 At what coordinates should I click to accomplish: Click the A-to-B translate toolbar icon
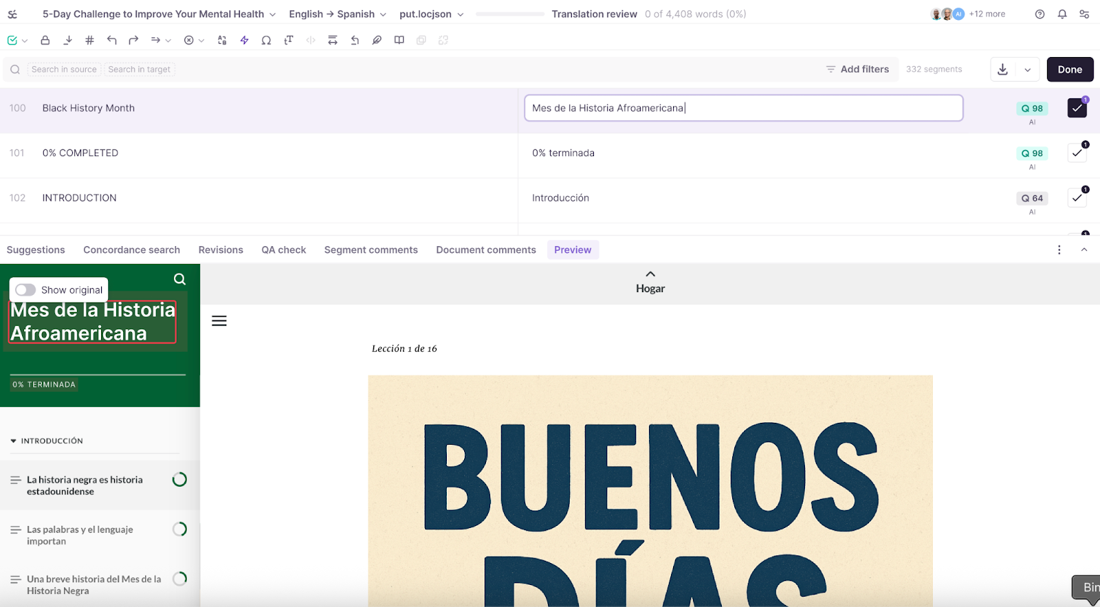tap(222, 41)
